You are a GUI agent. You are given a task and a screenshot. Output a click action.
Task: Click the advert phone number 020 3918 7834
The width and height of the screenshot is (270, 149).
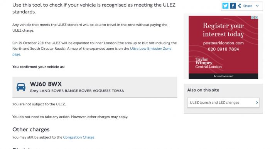pyautogui.click(x=223, y=49)
